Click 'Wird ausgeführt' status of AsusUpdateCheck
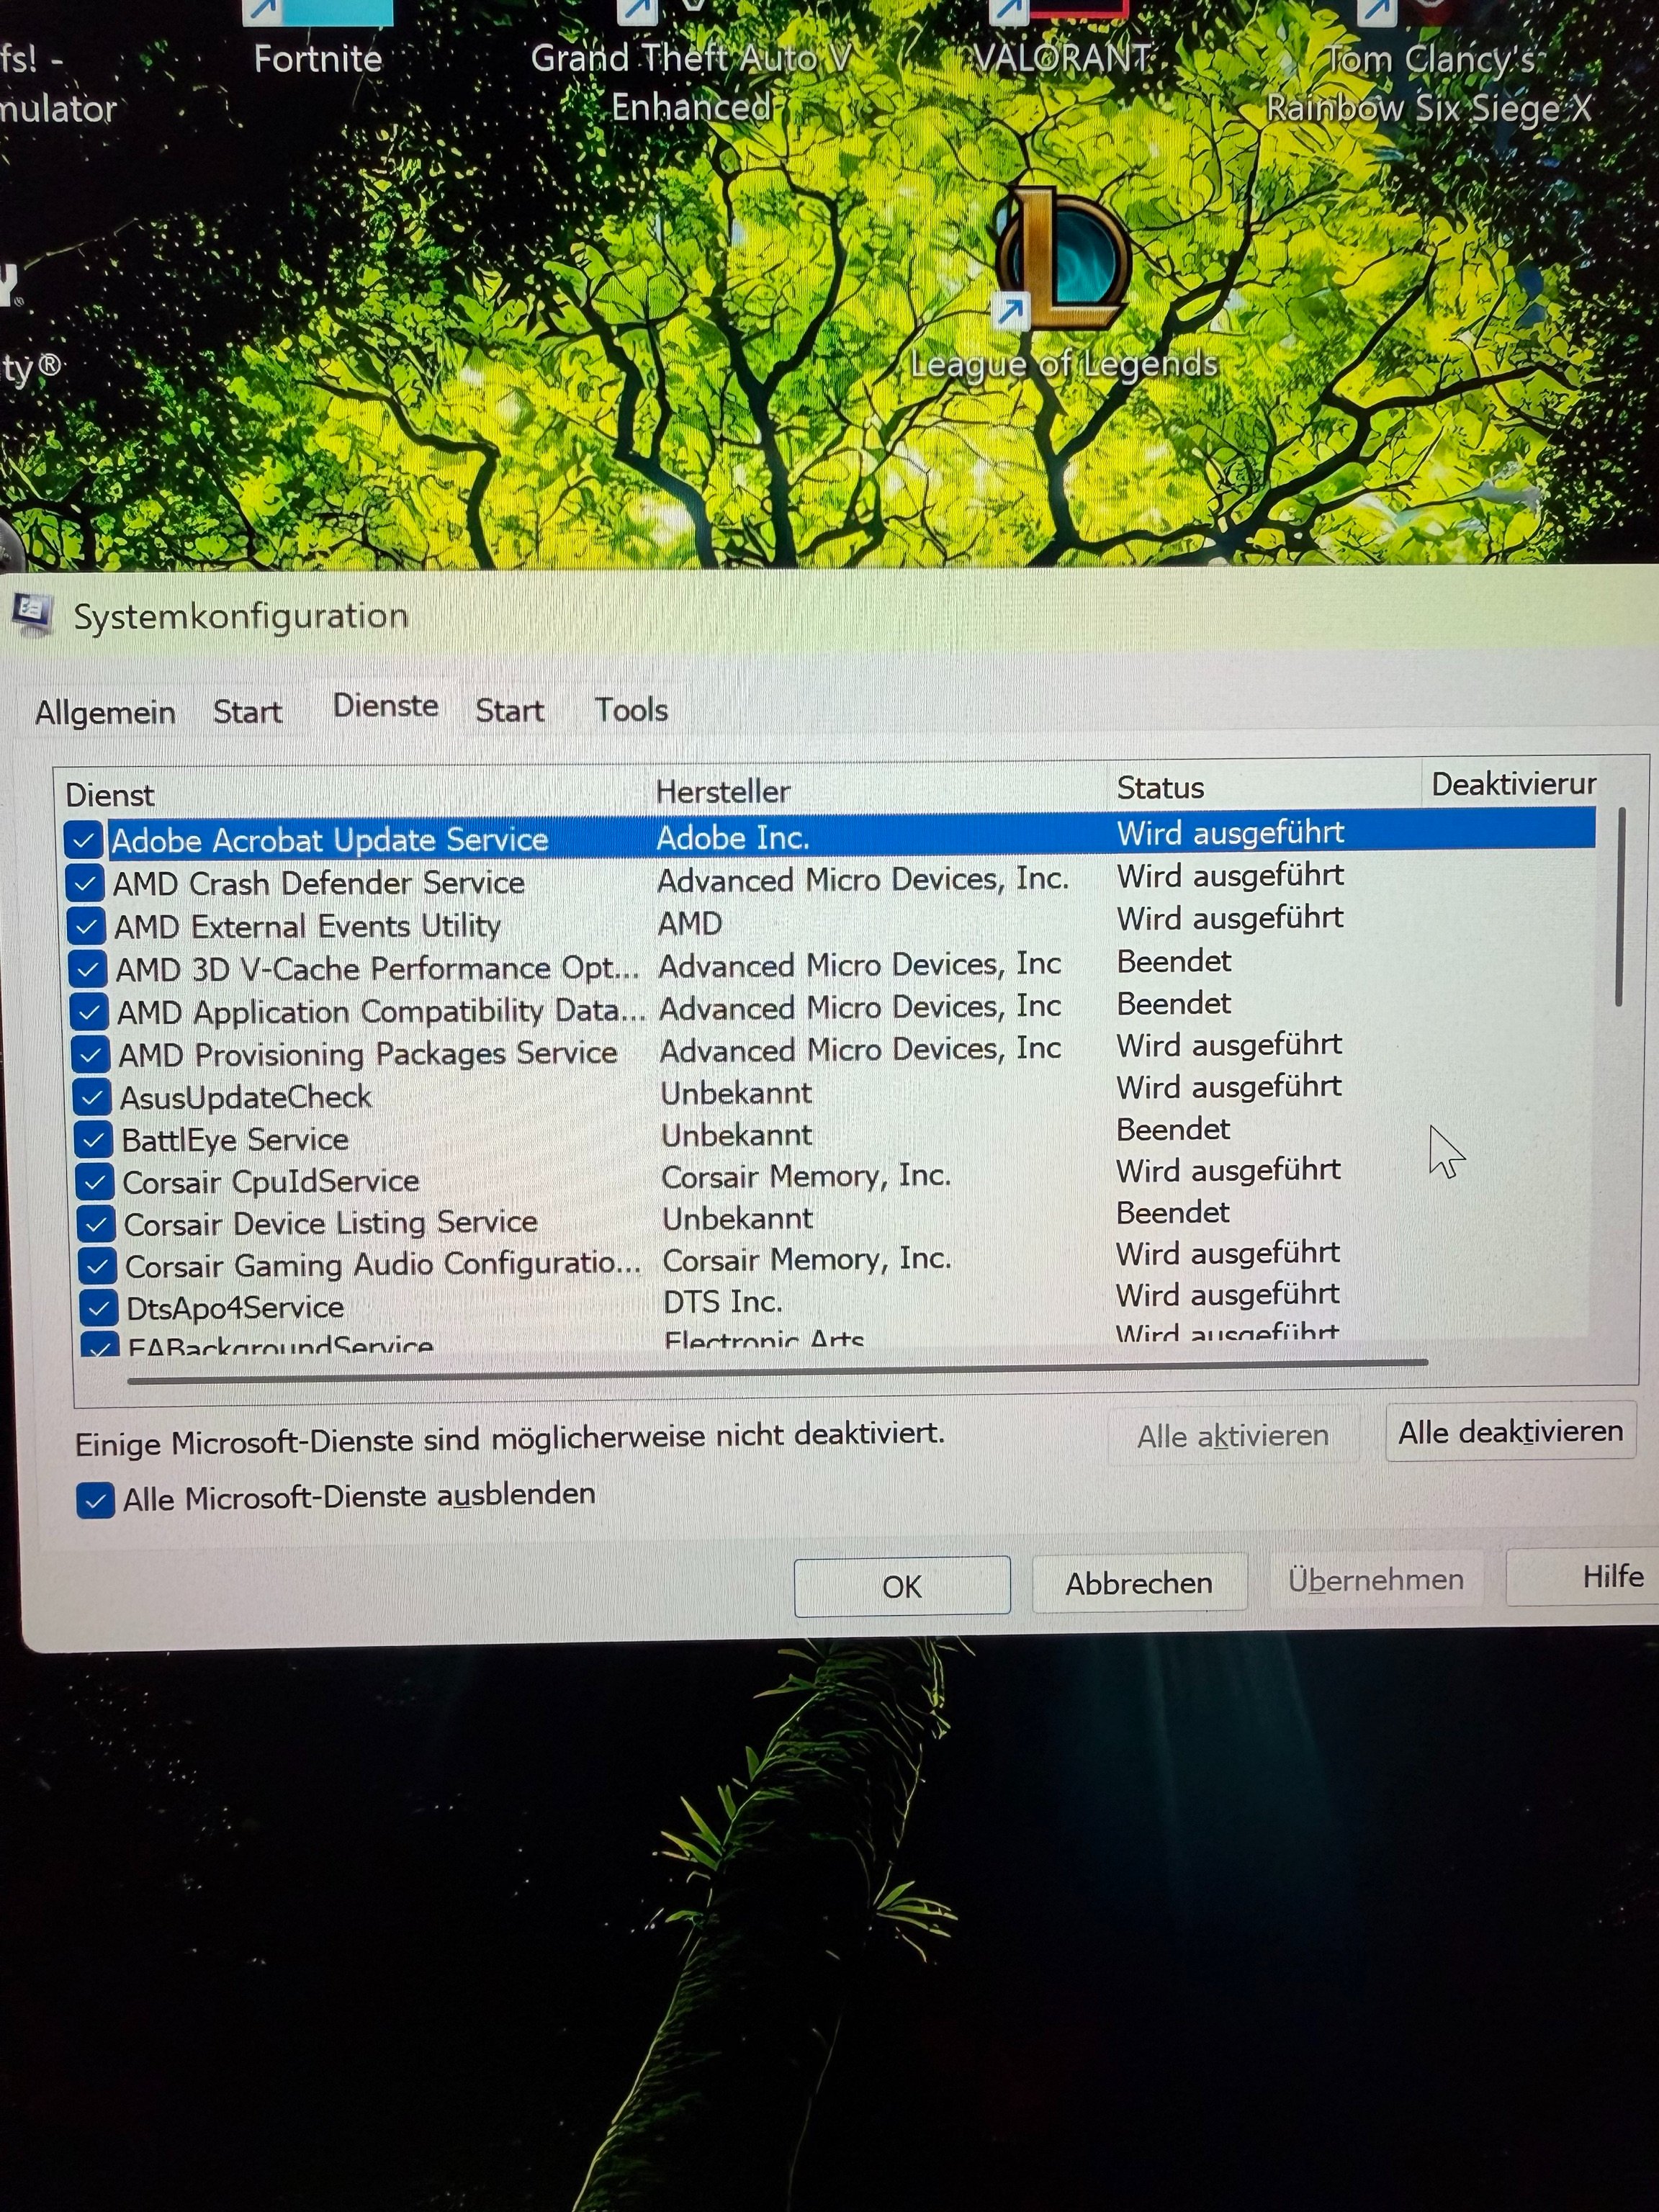The image size is (1659, 2212). [x=1229, y=1087]
